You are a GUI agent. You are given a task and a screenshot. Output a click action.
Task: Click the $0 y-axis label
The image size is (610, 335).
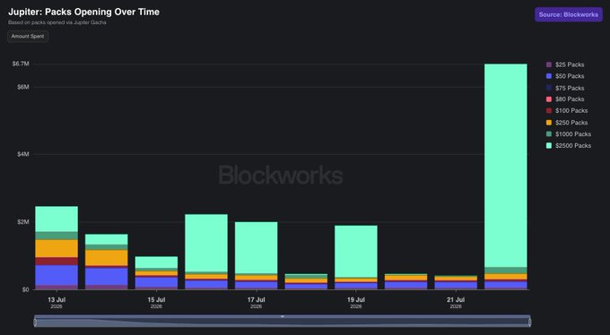(x=25, y=289)
